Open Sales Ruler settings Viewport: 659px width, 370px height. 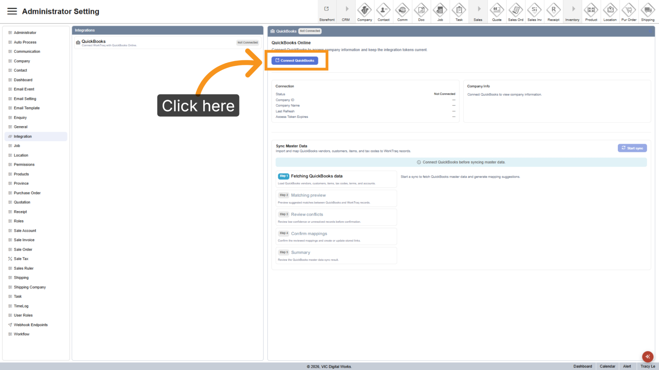coord(36,268)
